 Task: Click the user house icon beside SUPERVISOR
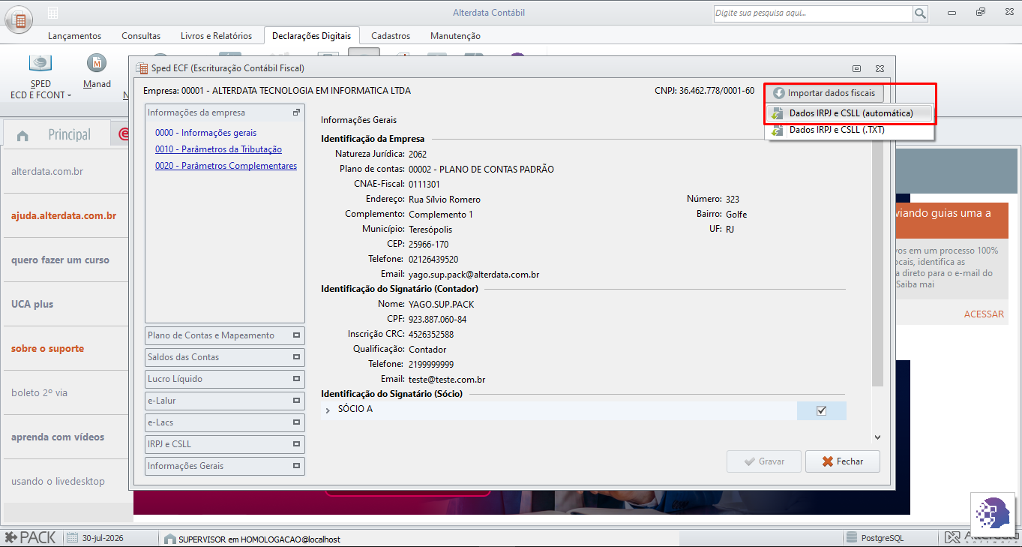pos(169,539)
